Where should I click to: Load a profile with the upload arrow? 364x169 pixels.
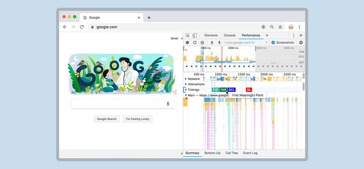coord(212,43)
